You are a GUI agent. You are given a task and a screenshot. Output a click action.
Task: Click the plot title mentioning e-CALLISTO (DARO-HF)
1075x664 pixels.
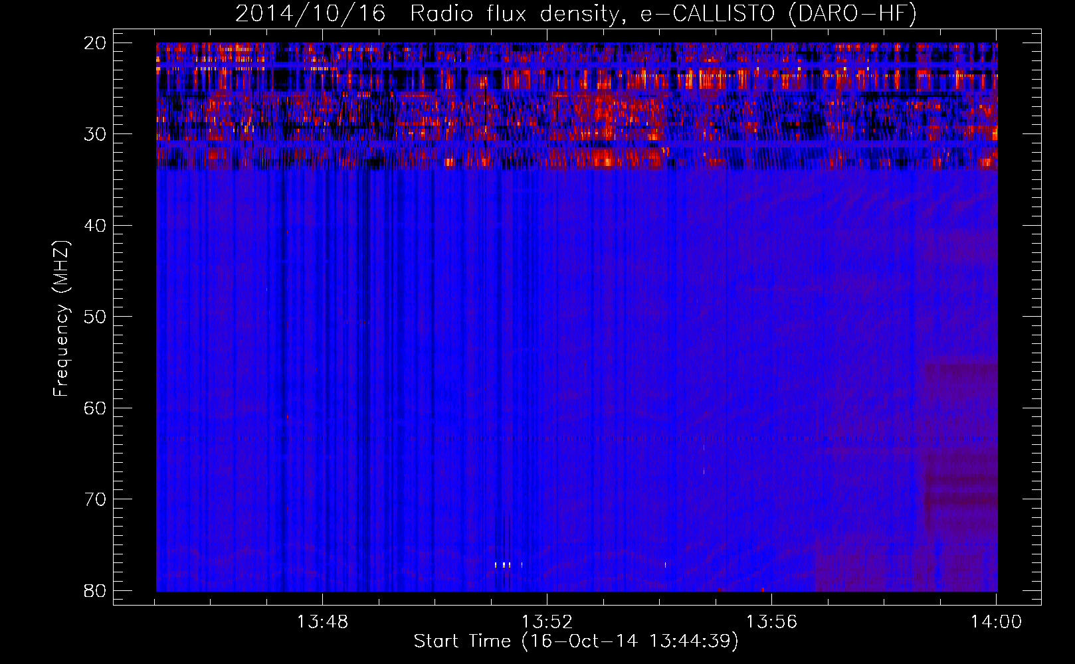click(576, 13)
